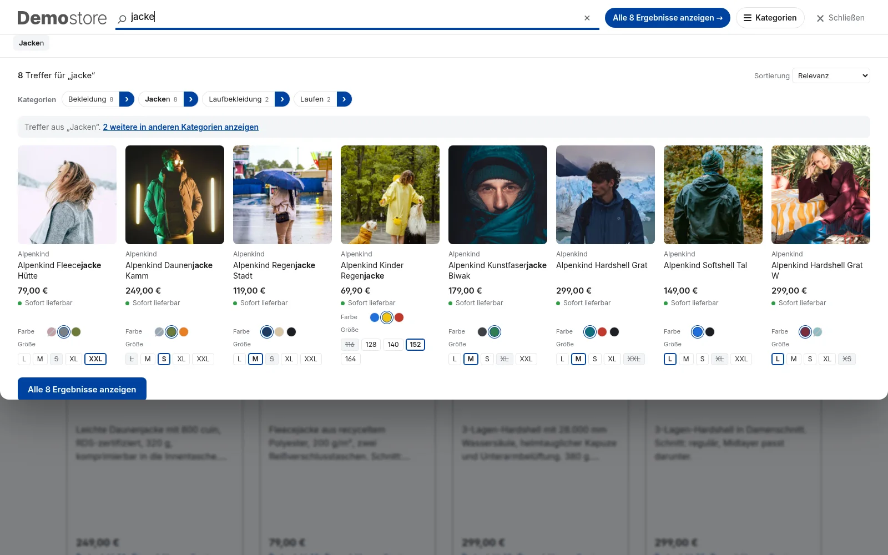Click top Alle 8 Ergebnisse anzeigen button
The height and width of the screenshot is (555, 888).
tap(667, 18)
